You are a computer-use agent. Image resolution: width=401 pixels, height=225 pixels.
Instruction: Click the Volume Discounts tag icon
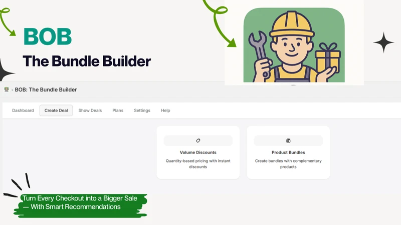click(x=198, y=140)
